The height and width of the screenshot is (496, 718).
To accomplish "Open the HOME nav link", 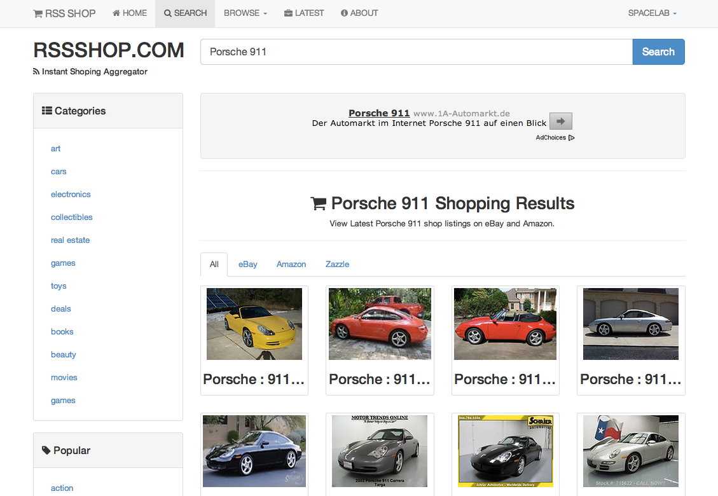I will (x=130, y=13).
